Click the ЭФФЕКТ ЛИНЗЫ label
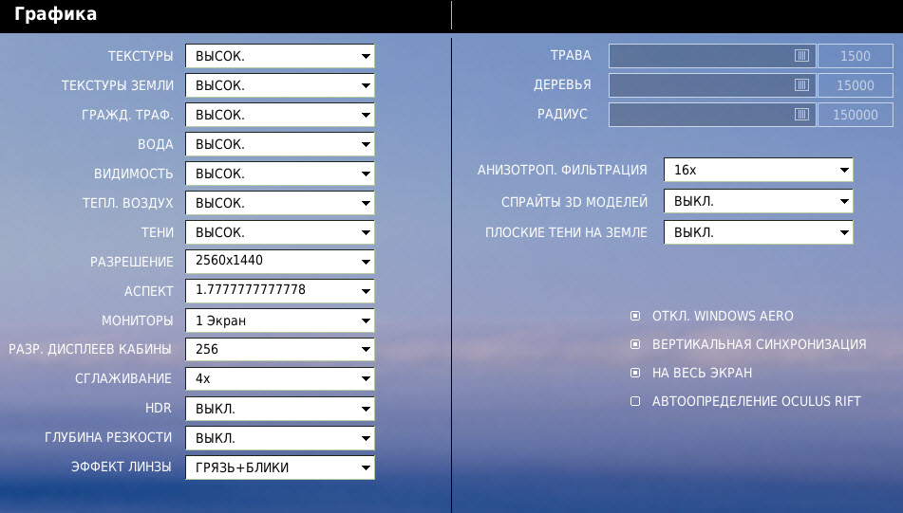 [121, 467]
